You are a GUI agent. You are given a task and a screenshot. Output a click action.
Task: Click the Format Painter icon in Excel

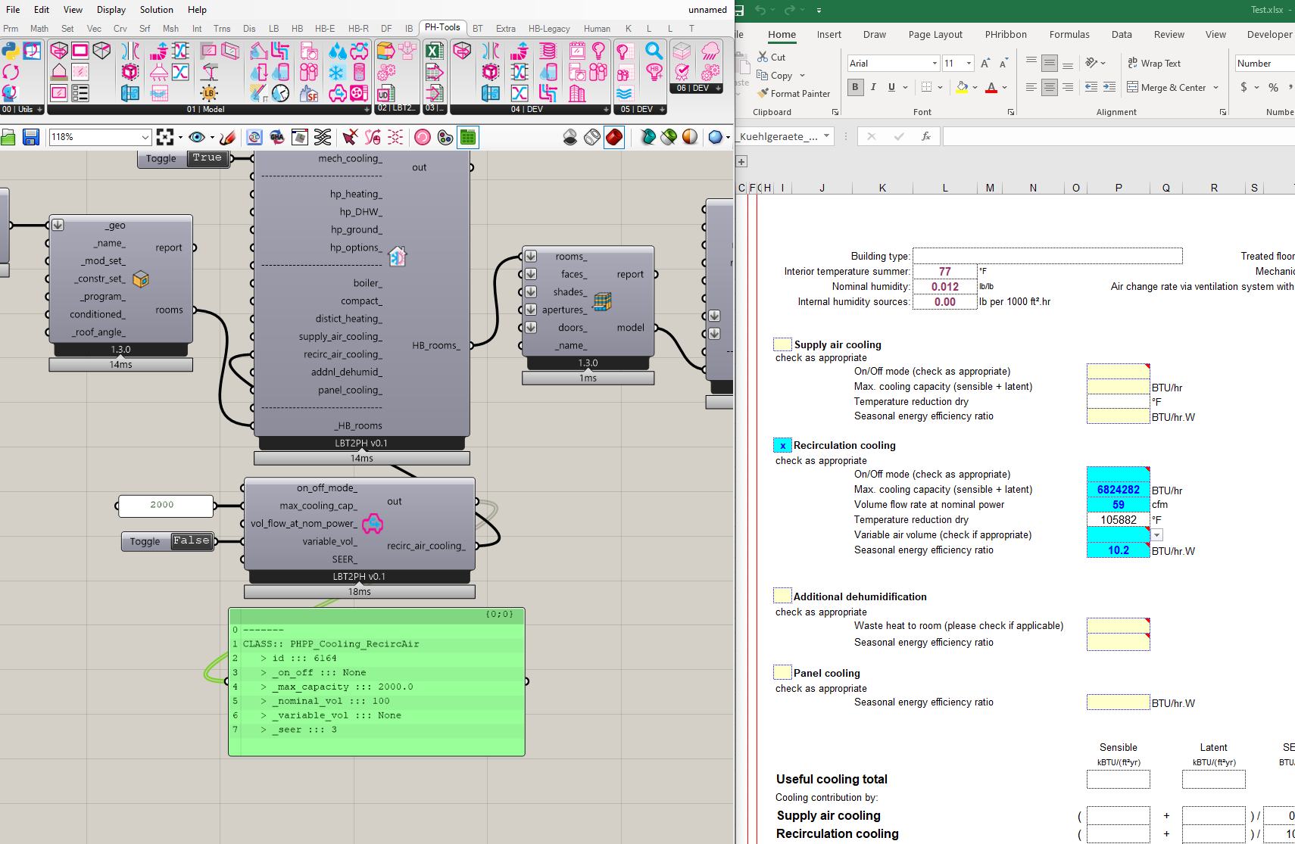click(763, 93)
